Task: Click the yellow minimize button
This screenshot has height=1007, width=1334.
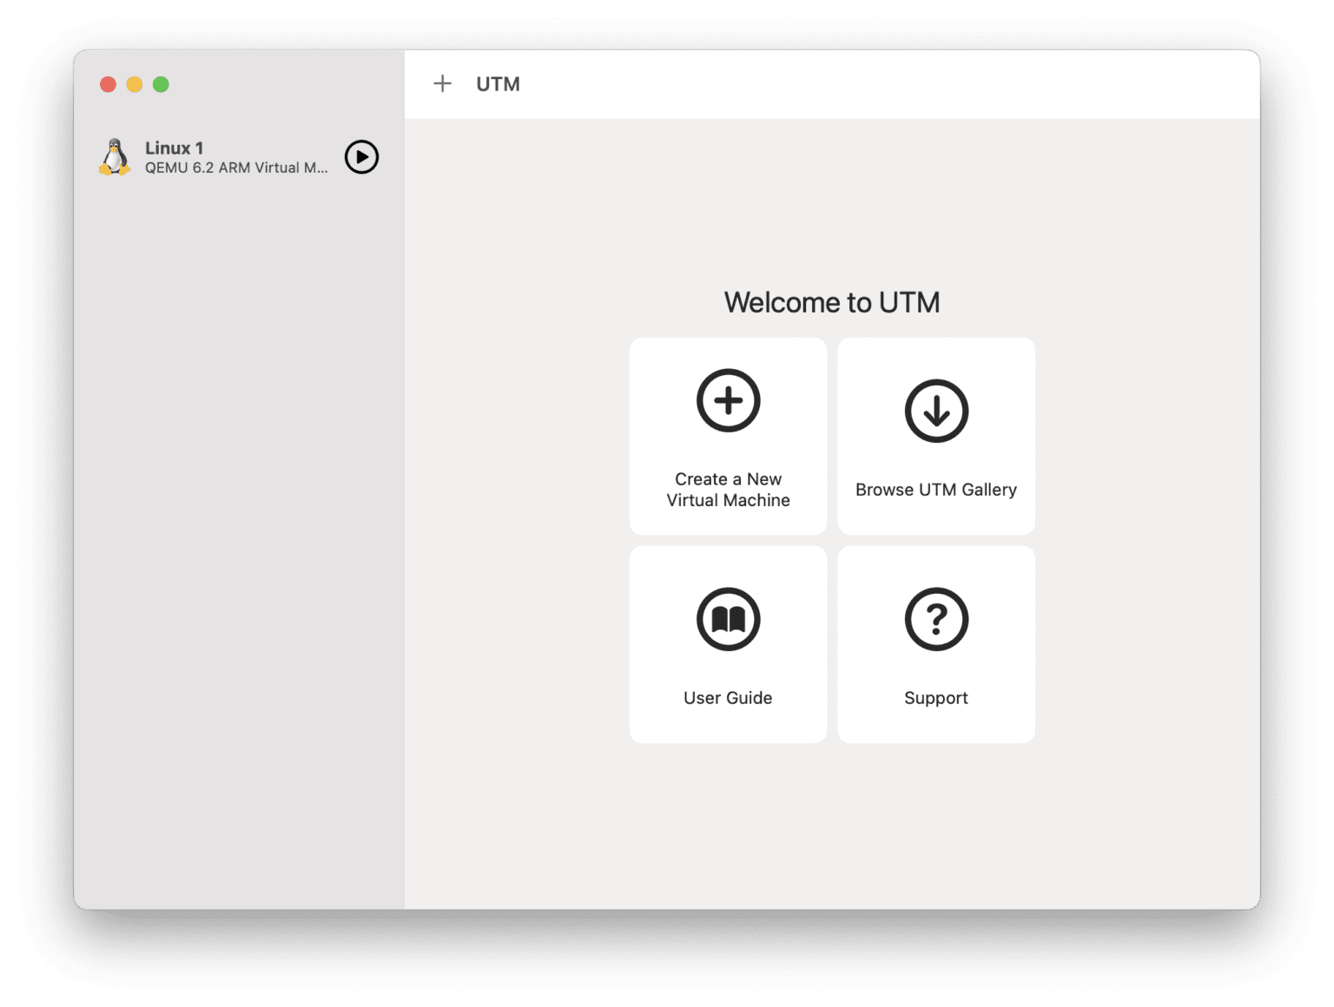Action: [135, 84]
